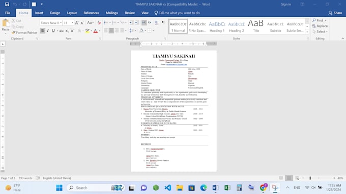This screenshot has height=194, width=346.
Task: Open Google Chrome from taskbar
Action: (x=263, y=187)
